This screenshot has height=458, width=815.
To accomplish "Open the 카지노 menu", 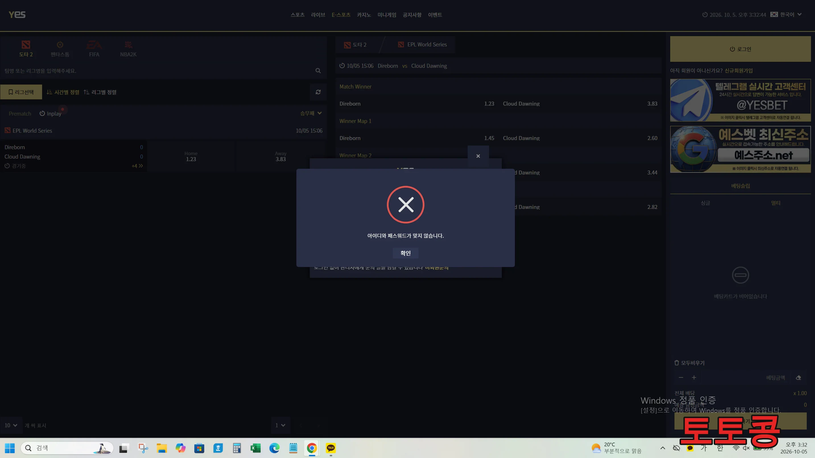I will point(364,15).
